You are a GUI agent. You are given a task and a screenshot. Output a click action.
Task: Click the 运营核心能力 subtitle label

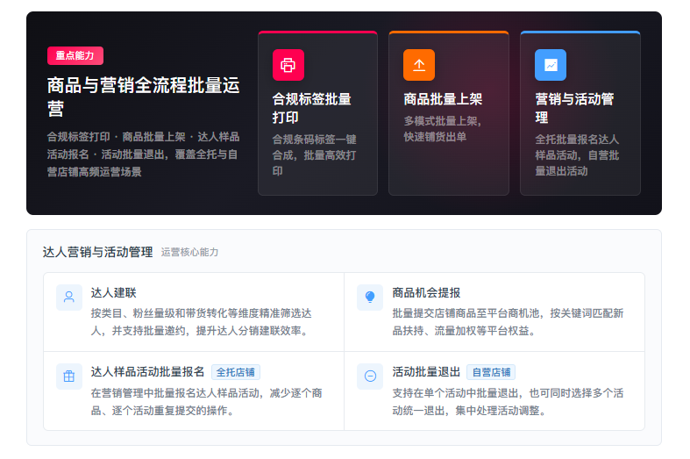(189, 253)
